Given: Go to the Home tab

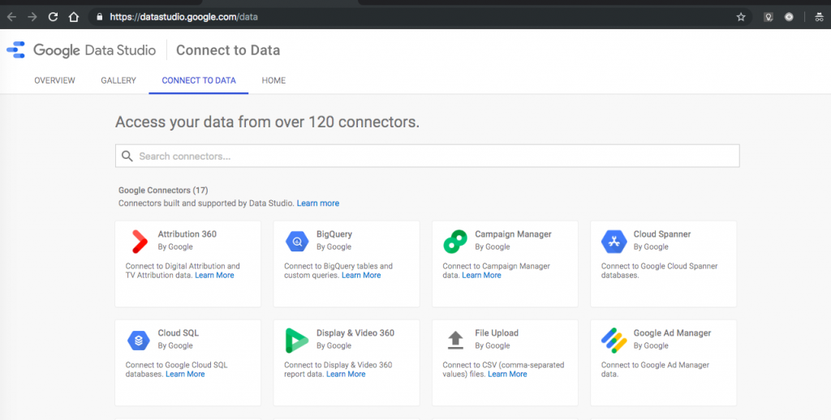Looking at the screenshot, I should (x=273, y=80).
